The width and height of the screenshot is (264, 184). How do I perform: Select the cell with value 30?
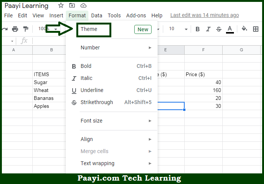coord(203,106)
